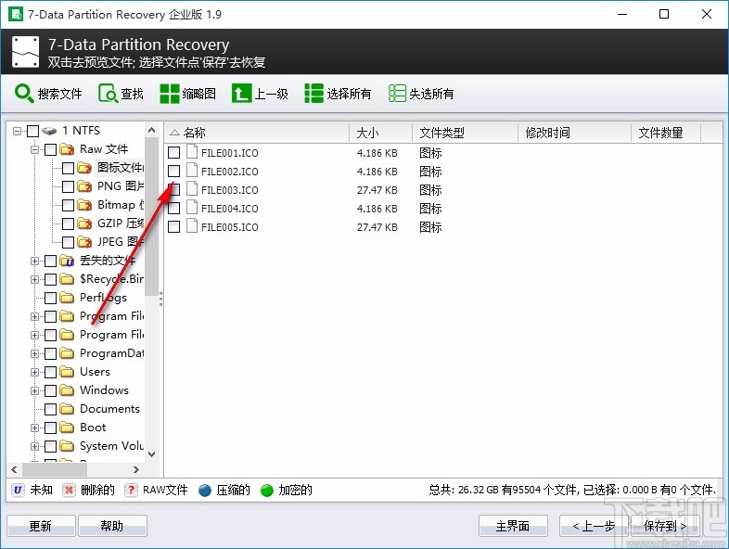Screen dimensions: 729x549
Task: Tick the FILE002.ICO checkbox
Action: click(x=173, y=171)
